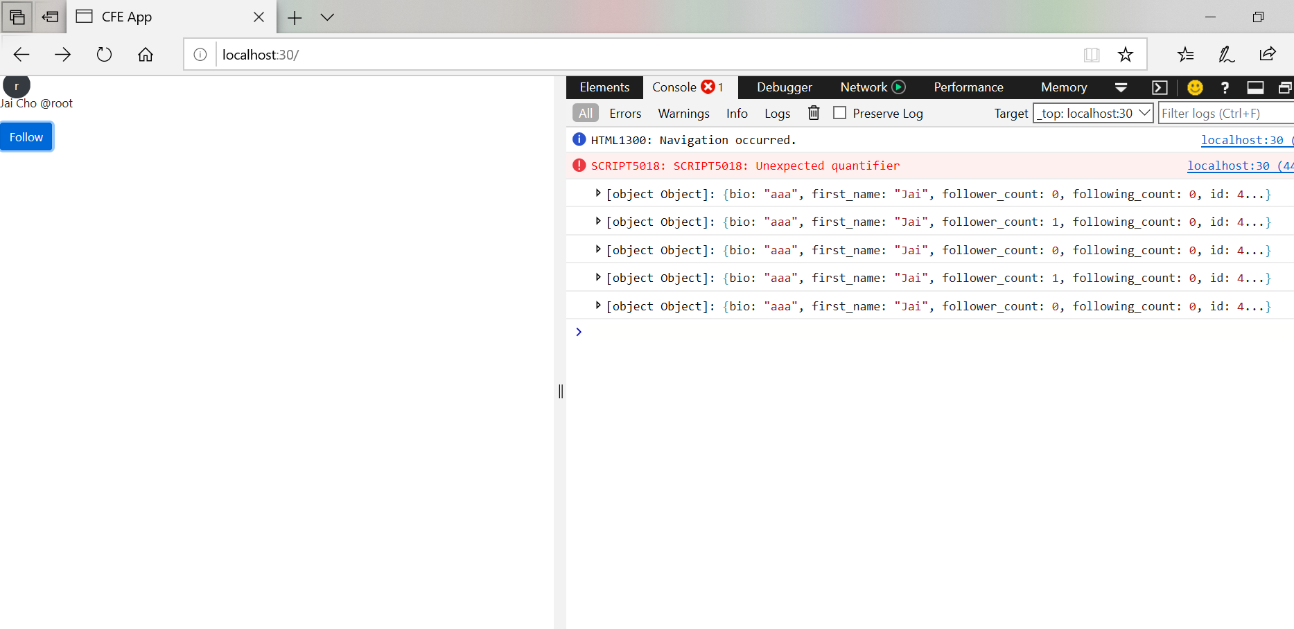This screenshot has width=1294, height=629.
Task: Click the blue Follow button
Action: [x=26, y=137]
